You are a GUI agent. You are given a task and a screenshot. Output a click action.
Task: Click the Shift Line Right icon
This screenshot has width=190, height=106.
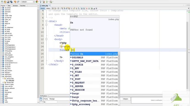(x=84, y=9)
